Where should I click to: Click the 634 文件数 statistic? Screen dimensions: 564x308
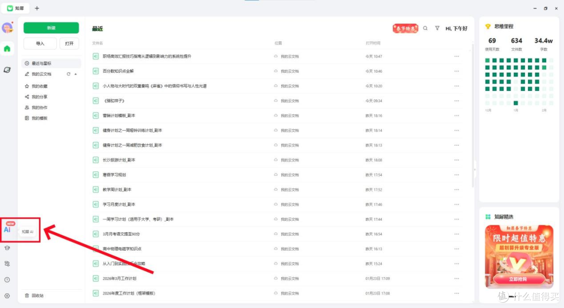tap(516, 44)
